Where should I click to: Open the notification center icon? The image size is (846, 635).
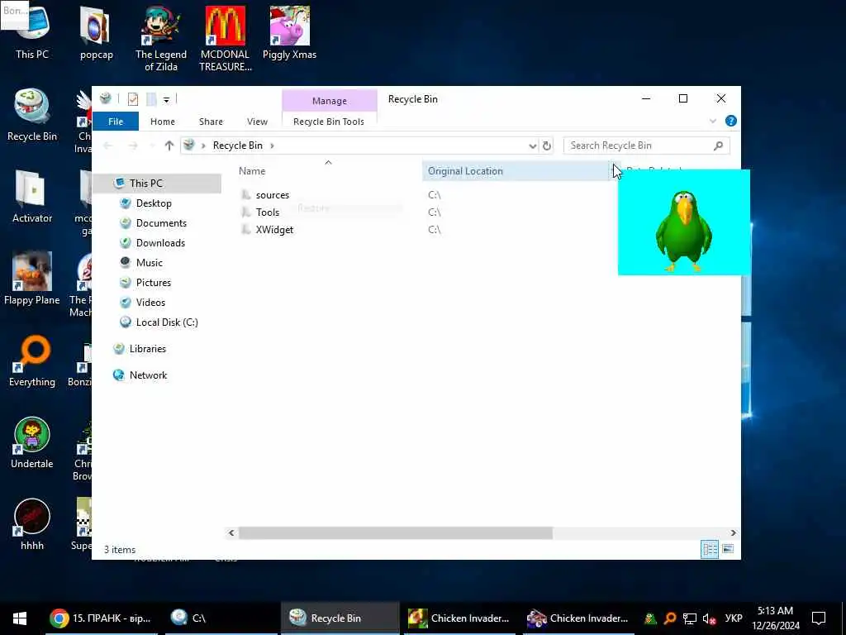(x=819, y=618)
